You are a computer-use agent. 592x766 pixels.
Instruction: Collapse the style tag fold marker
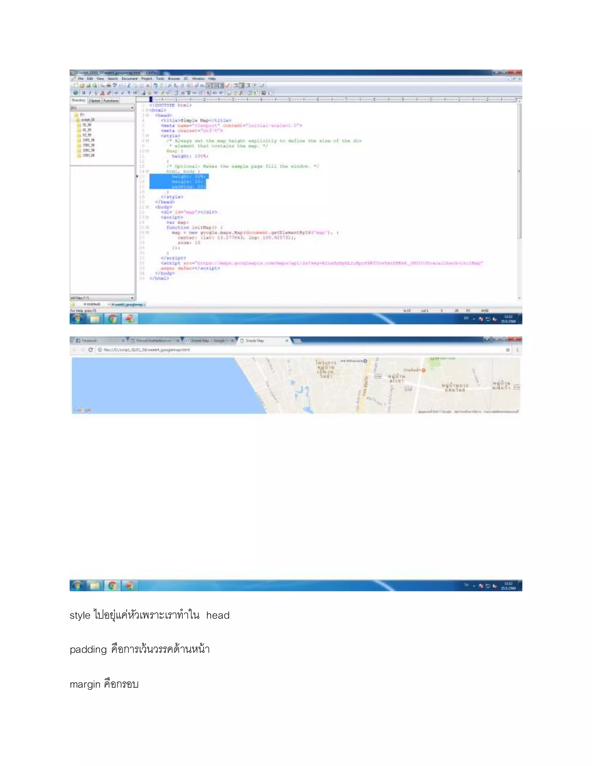click(148, 136)
